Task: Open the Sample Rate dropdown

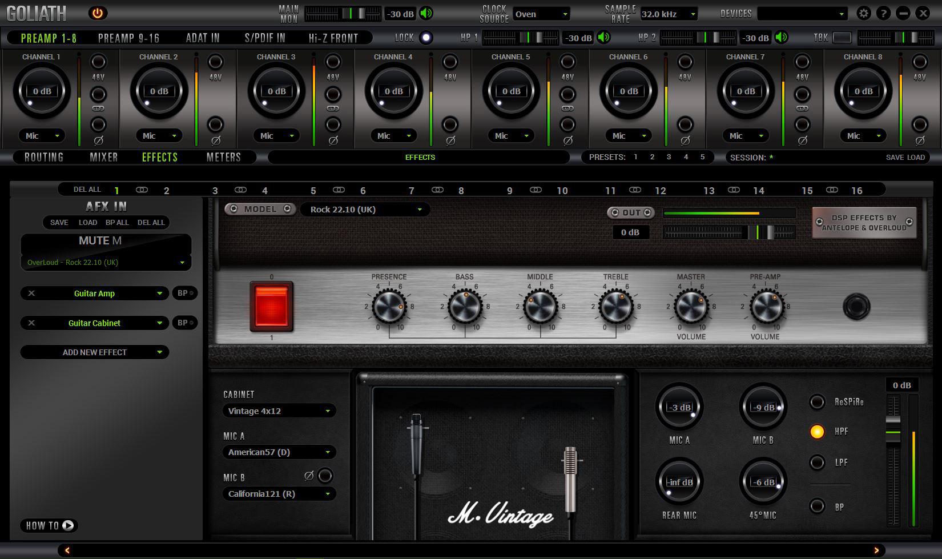Action: (669, 14)
